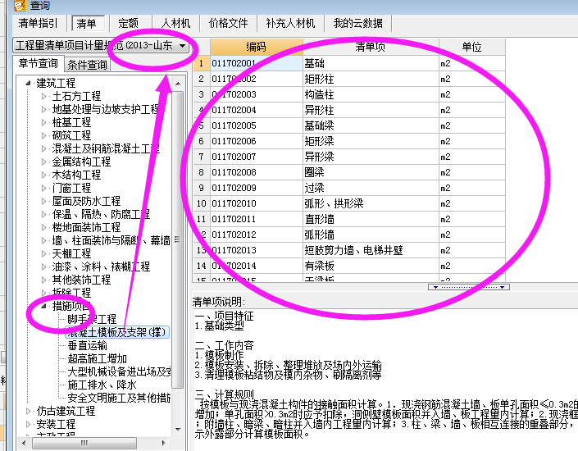Select the 构造柱 row
The width and height of the screenshot is (578, 451).
[x=349, y=94]
